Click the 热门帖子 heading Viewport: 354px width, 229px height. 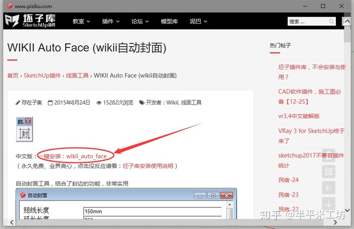tap(280, 45)
